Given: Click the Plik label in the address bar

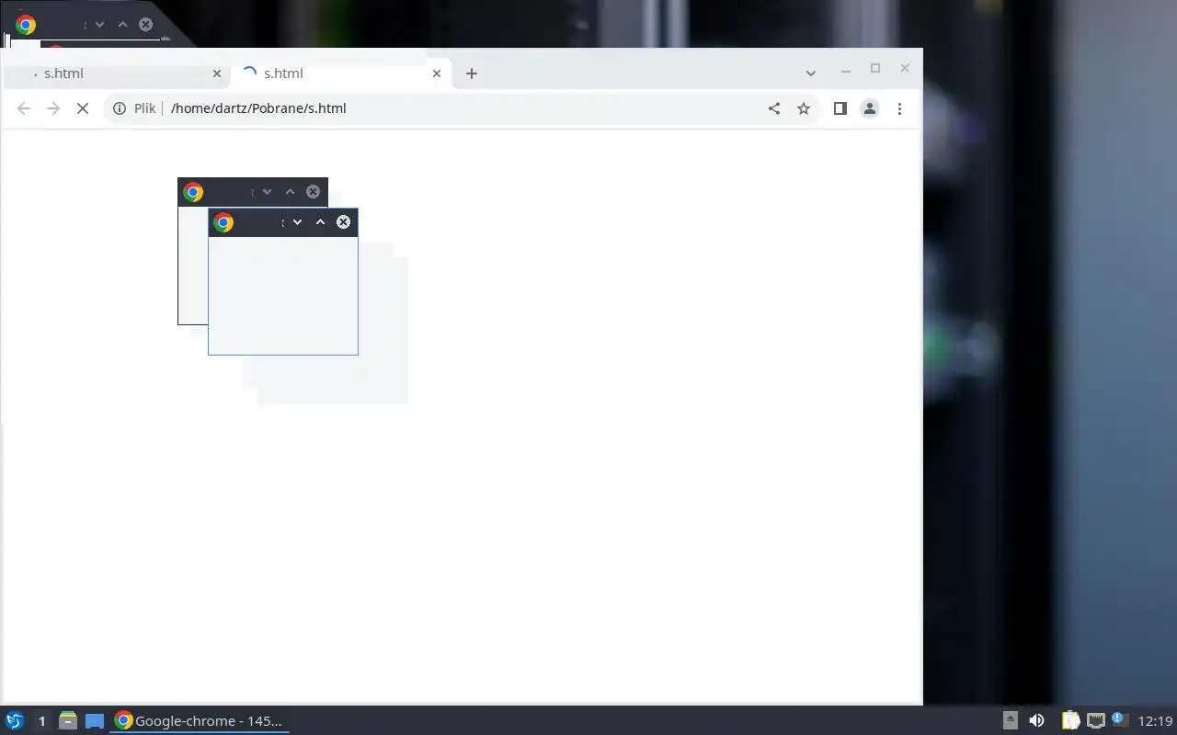Looking at the screenshot, I should coord(144,108).
